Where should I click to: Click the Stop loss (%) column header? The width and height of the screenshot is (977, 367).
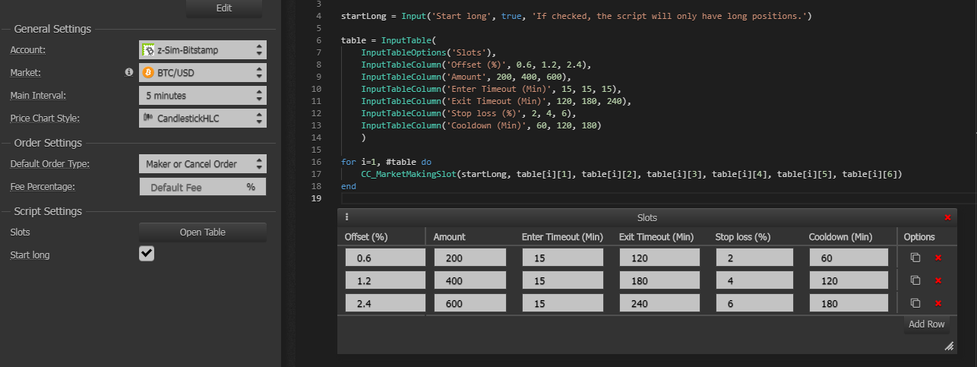point(744,237)
